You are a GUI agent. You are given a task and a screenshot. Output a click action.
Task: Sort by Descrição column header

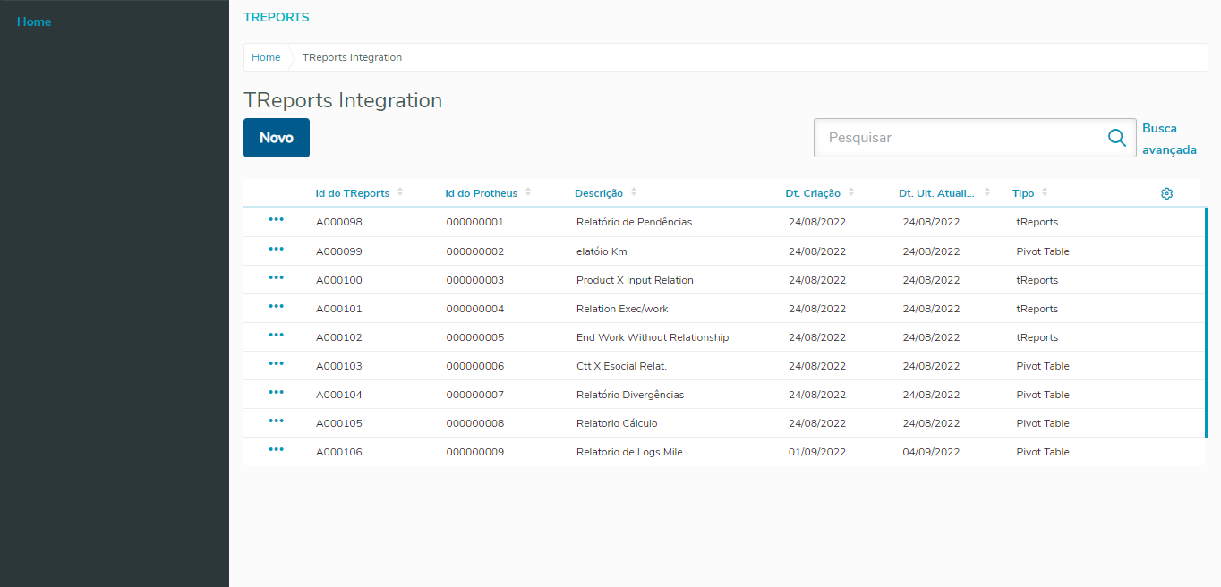click(599, 193)
